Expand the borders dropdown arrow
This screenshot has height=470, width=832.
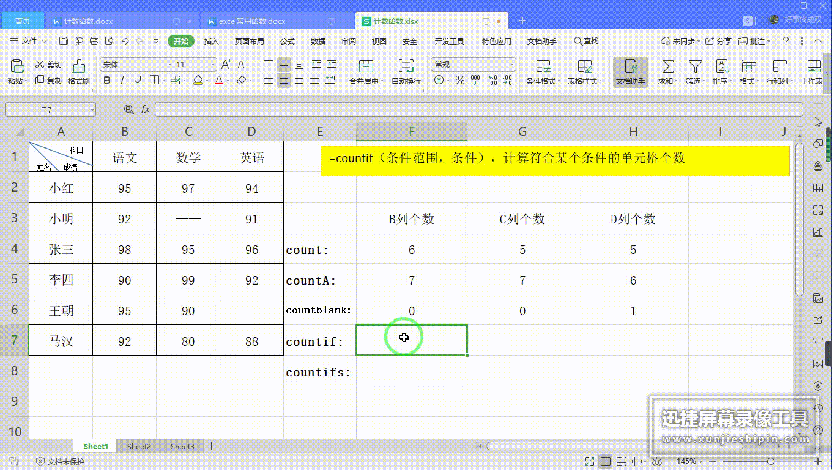(163, 81)
